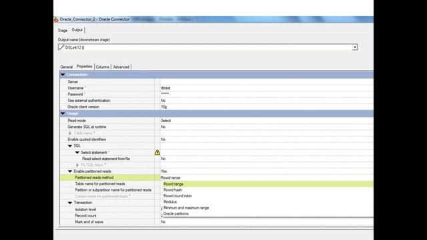
Task: Open the Columns tab
Action: pos(102,67)
